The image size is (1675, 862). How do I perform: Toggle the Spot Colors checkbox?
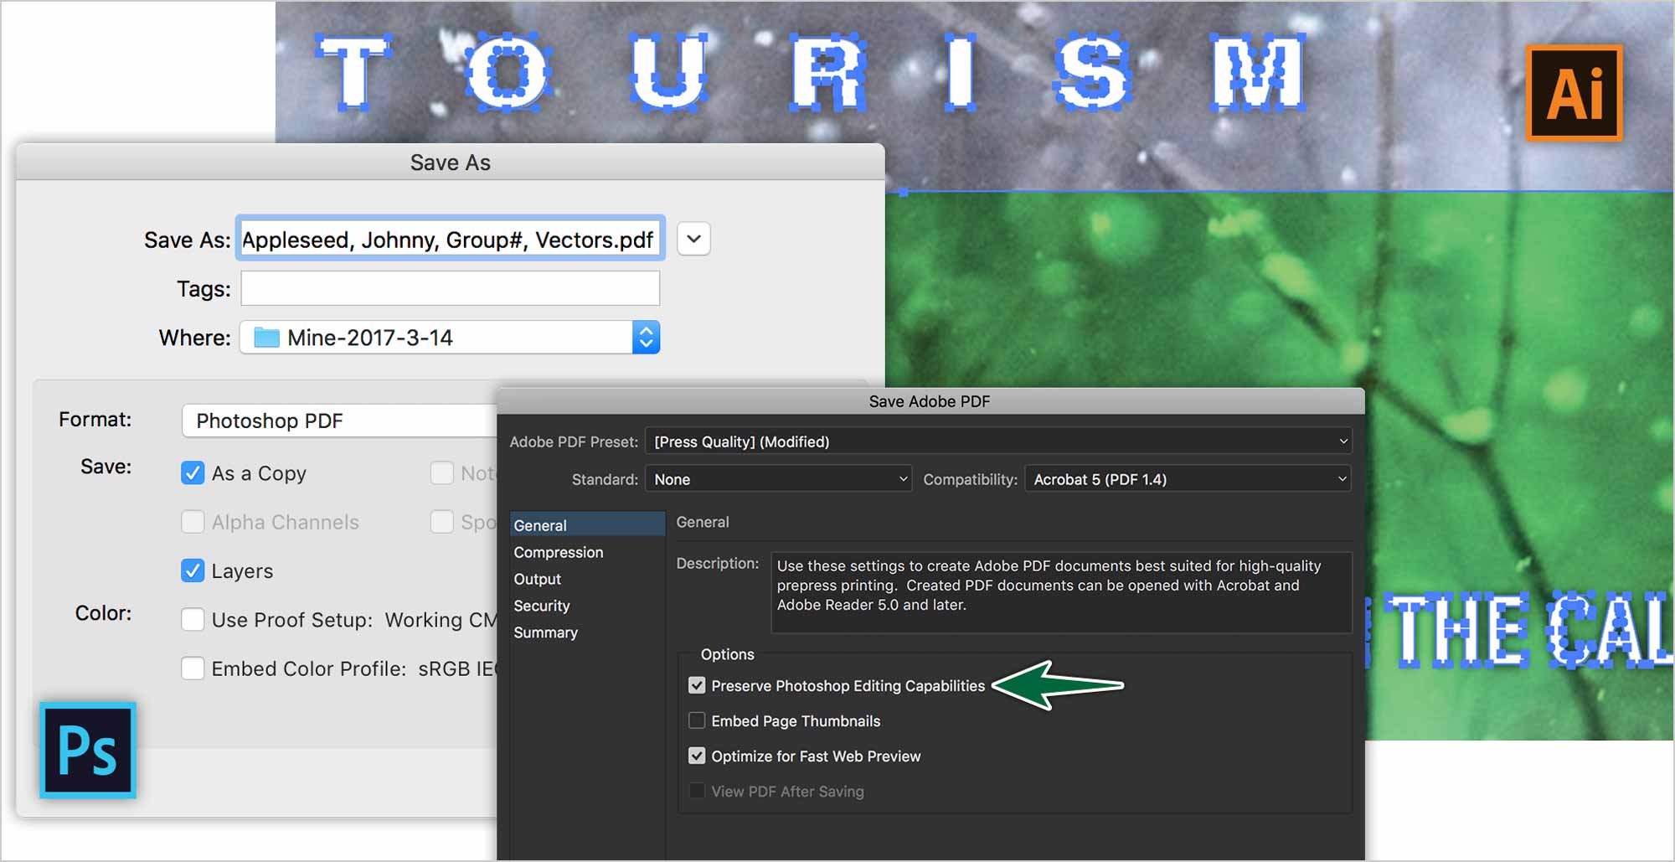[x=441, y=522]
